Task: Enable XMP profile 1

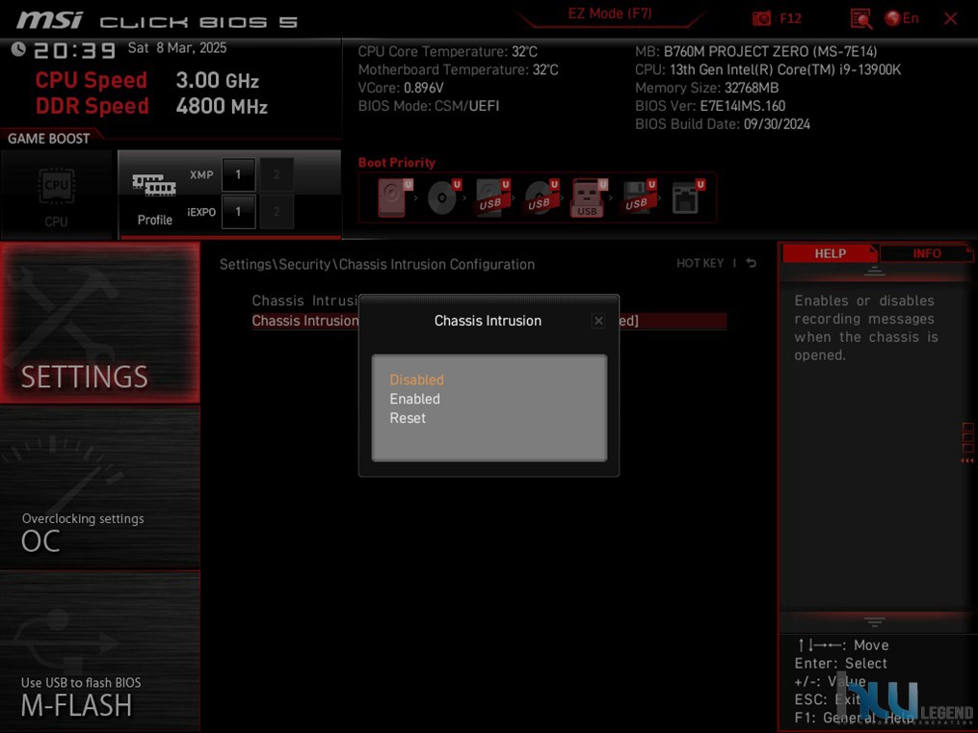Action: coord(238,174)
